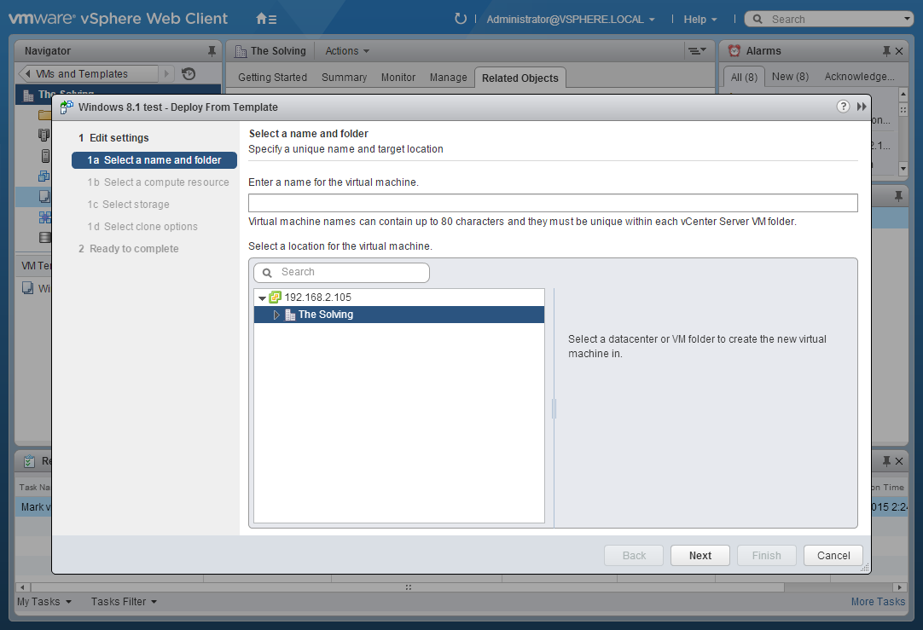
Task: Collapse the 192.168.2.105 tree node
Action: coord(262,298)
